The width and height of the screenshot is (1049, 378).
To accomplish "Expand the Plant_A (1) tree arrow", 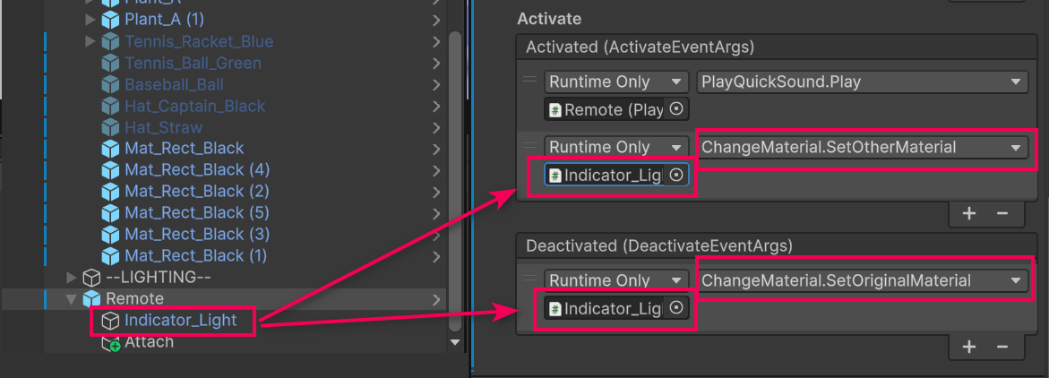I will point(91,20).
